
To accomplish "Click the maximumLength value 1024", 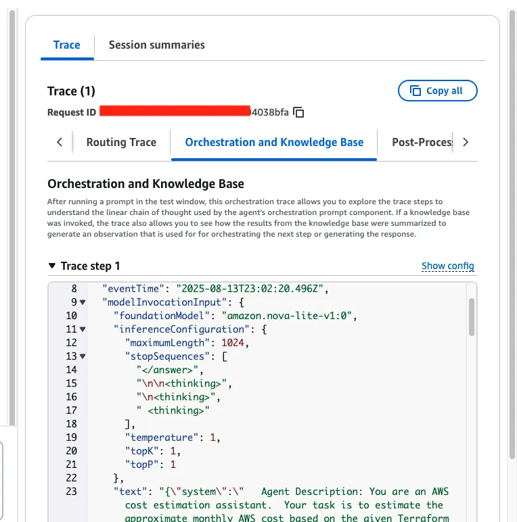I will 233,343.
